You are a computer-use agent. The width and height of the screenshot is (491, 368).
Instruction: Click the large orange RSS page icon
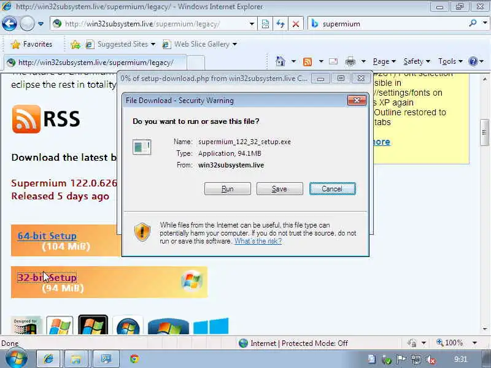[x=26, y=119]
